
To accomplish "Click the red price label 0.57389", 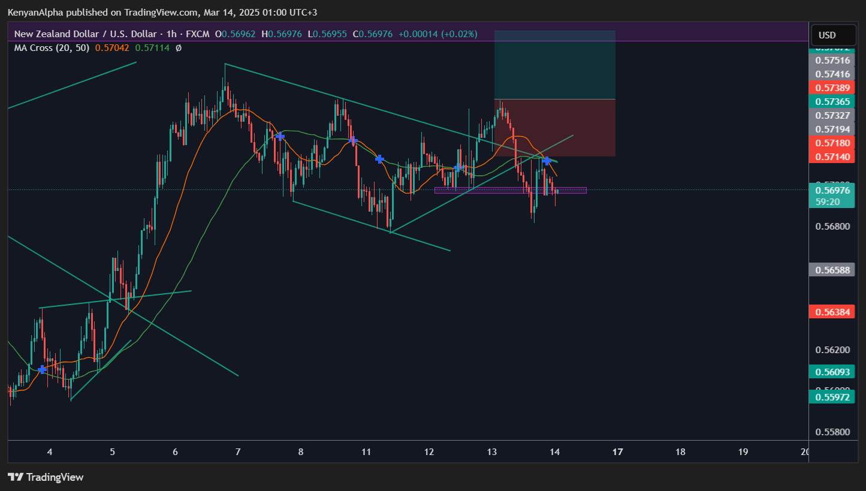I will pyautogui.click(x=832, y=88).
